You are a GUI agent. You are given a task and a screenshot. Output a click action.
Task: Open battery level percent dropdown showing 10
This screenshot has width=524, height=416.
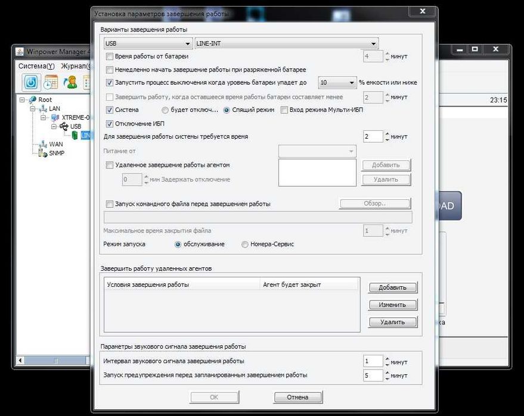tap(337, 82)
